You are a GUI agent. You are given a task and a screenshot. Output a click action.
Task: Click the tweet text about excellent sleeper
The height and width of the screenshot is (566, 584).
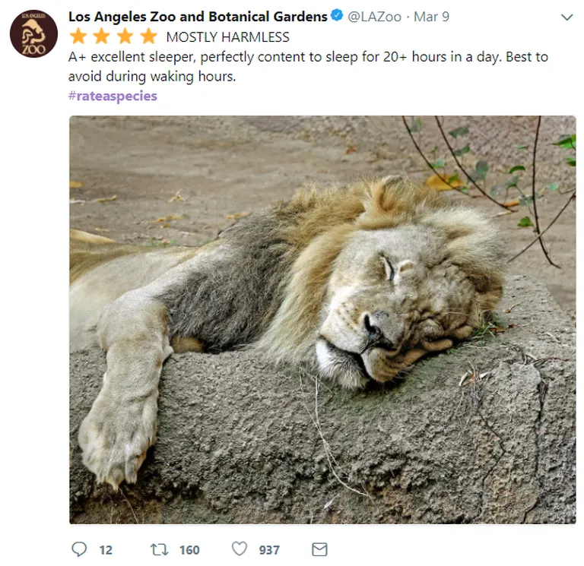point(308,67)
